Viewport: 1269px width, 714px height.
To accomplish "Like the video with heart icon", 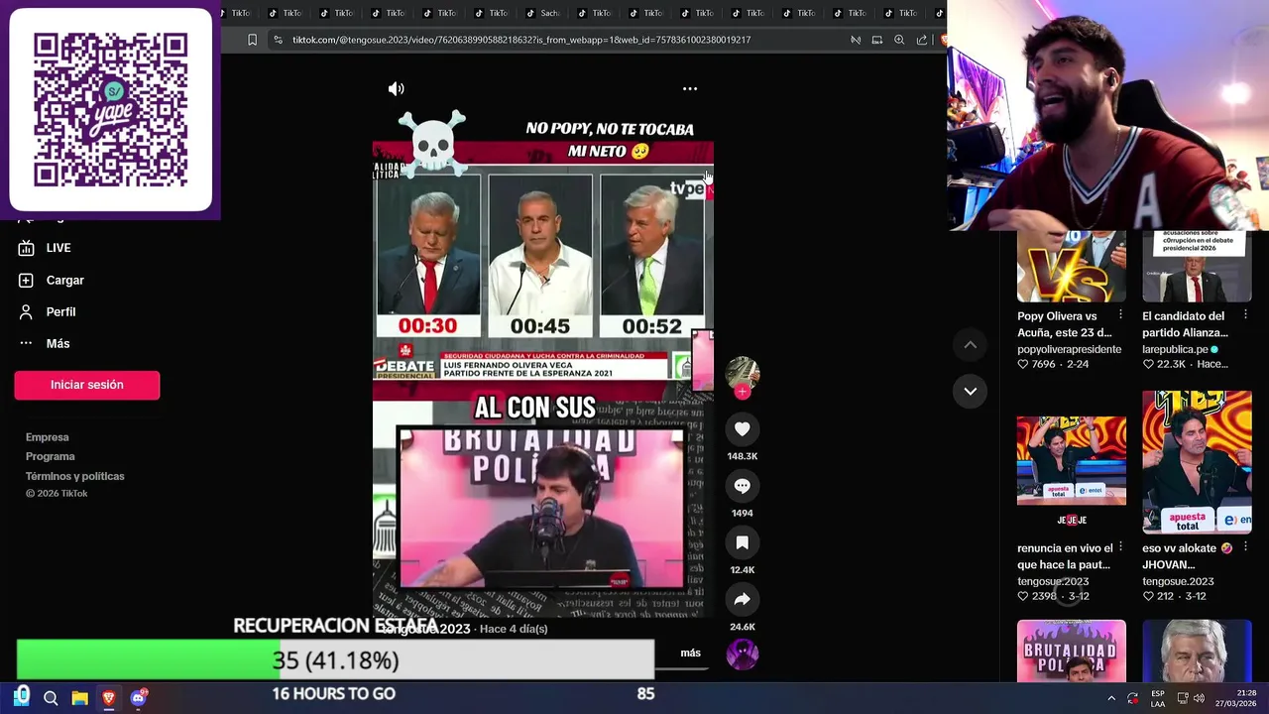I will pyautogui.click(x=742, y=428).
